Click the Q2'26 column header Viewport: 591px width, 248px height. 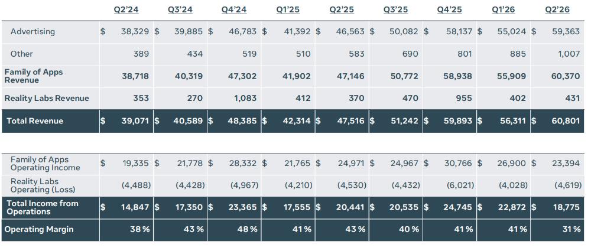click(x=557, y=10)
